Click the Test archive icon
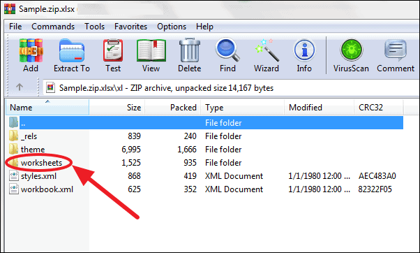420x253 pixels. 113,50
